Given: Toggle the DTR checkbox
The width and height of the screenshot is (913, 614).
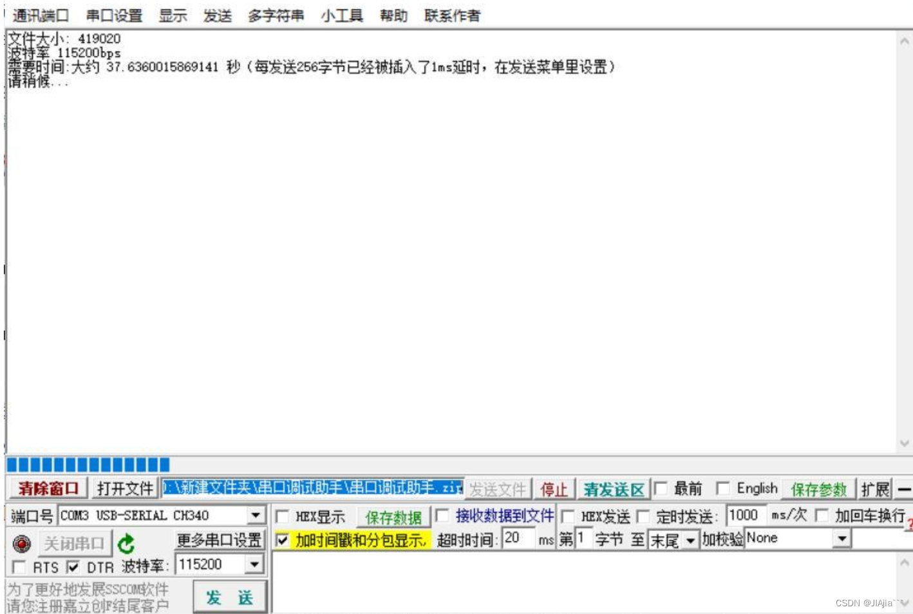Looking at the screenshot, I should (x=73, y=567).
